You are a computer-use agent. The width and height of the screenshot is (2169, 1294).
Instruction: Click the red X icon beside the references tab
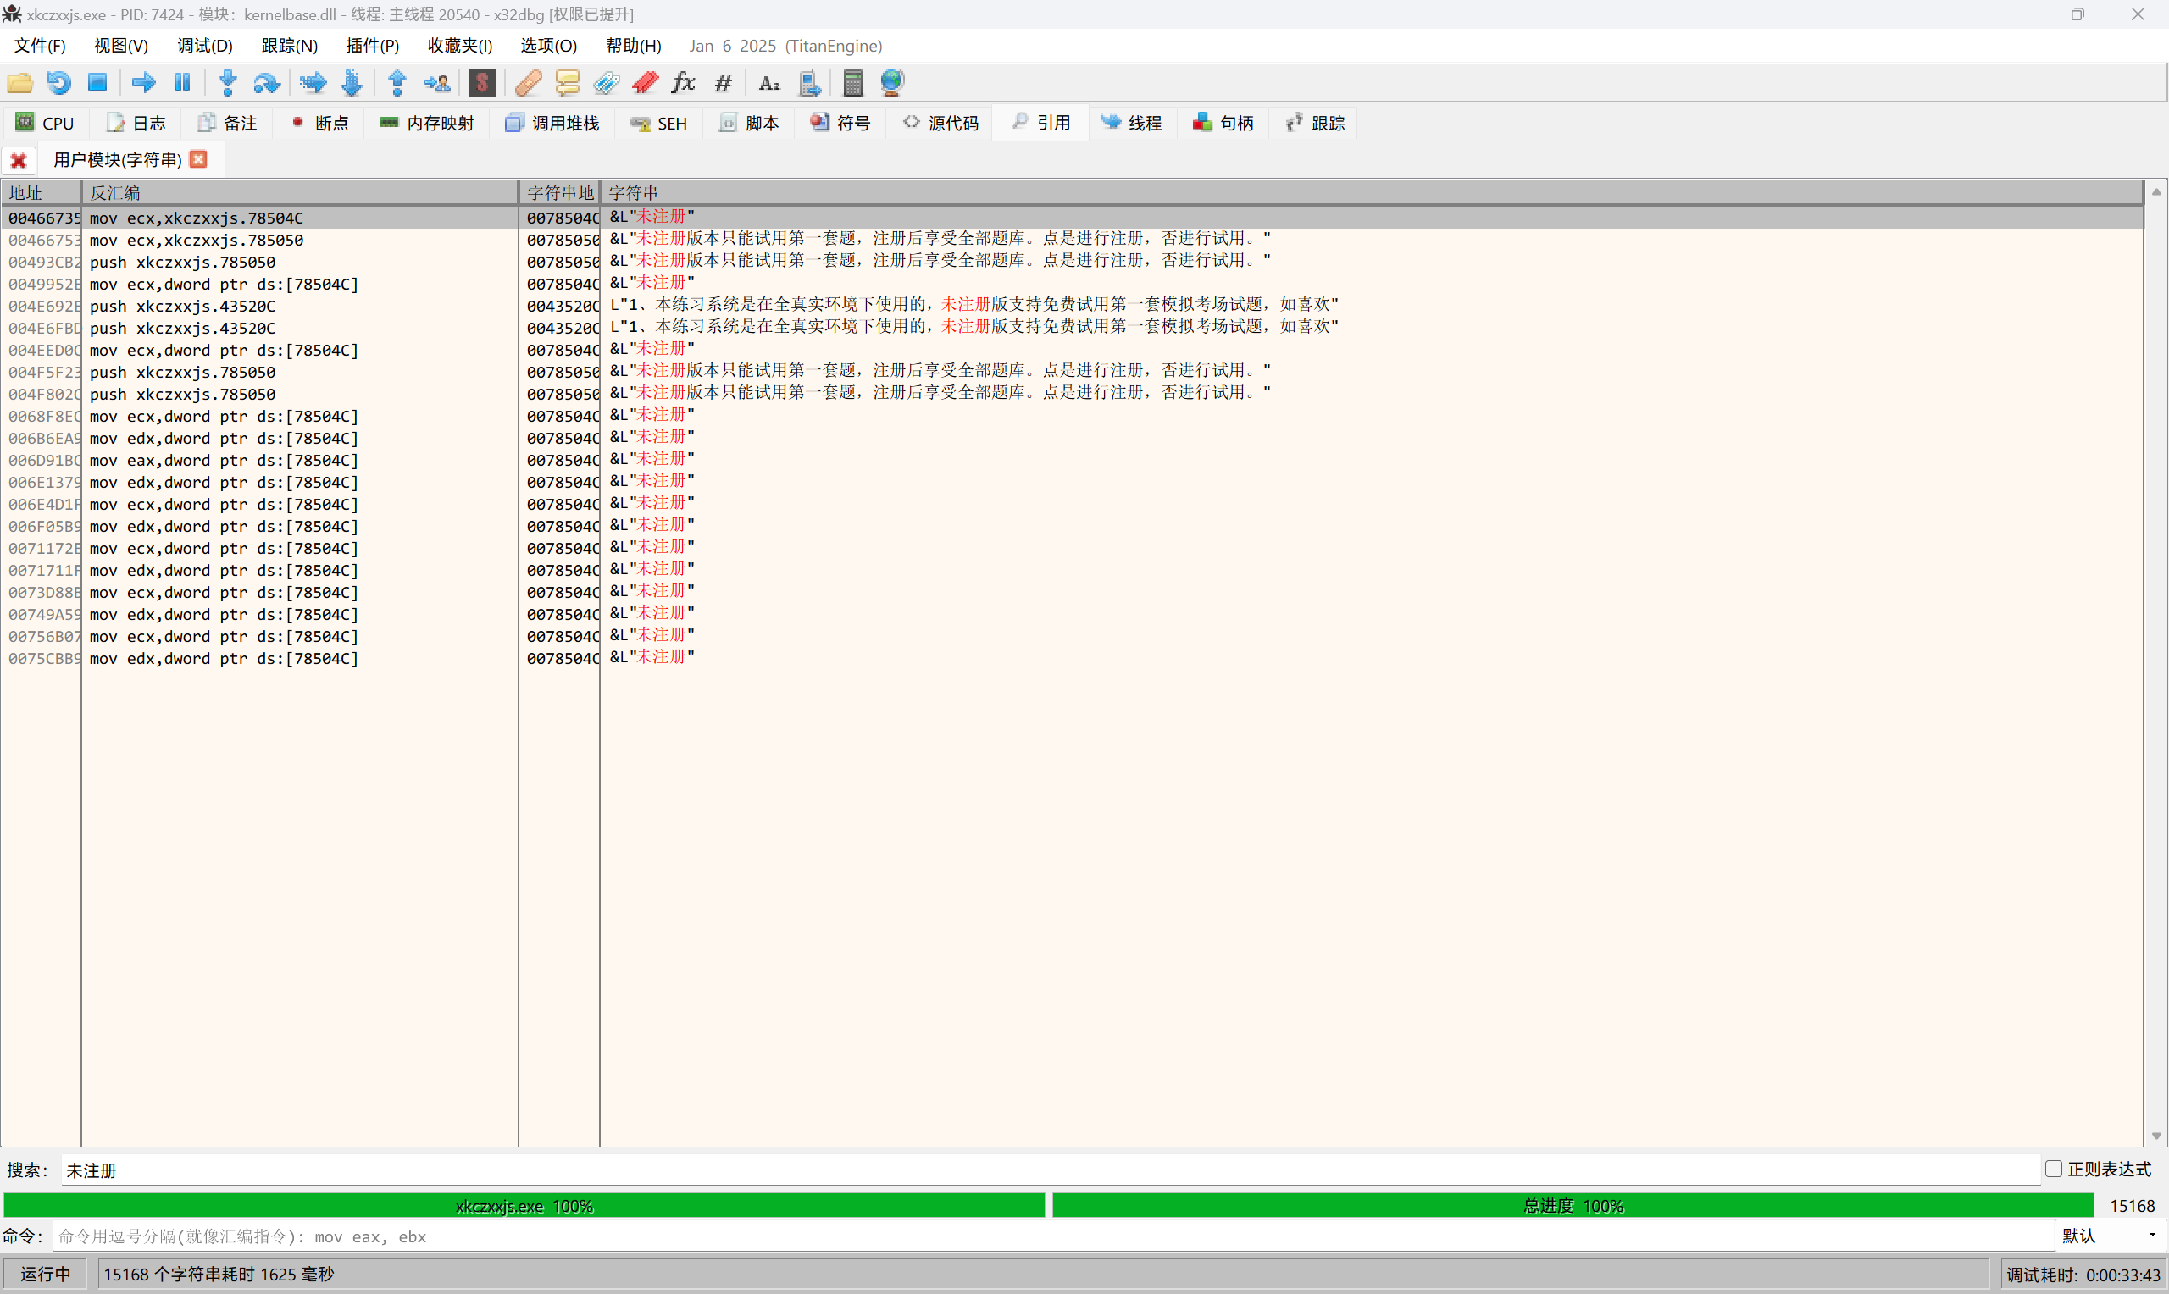(19, 160)
